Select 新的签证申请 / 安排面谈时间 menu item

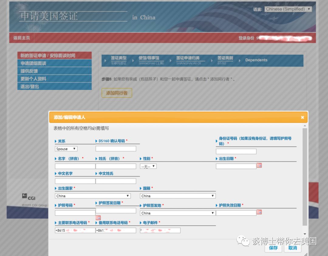tap(54, 56)
